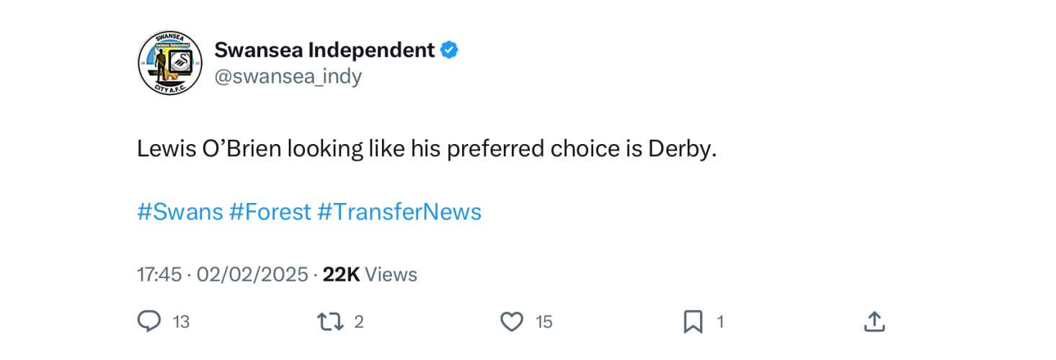Visit the @swansea_indy handle
This screenshot has width=1056, height=360.
click(x=288, y=76)
